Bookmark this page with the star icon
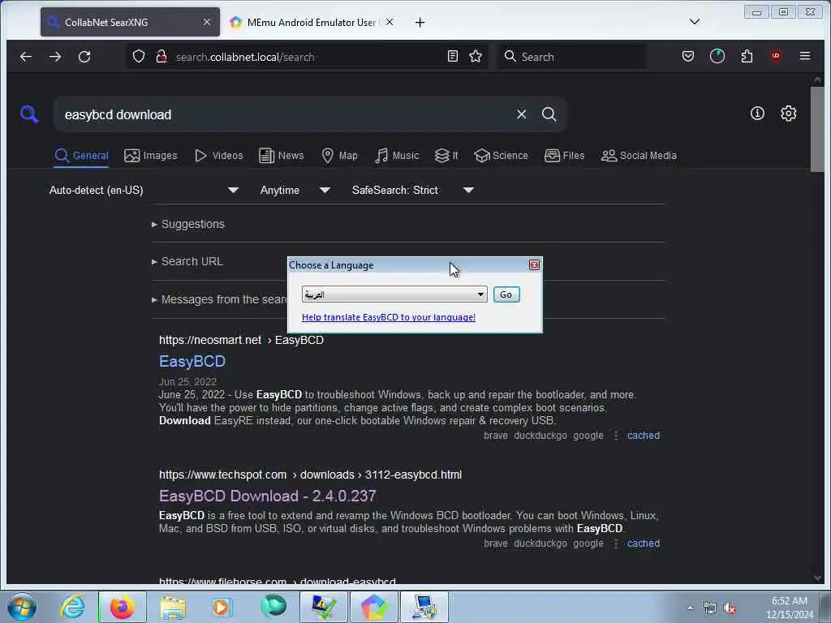This screenshot has height=623, width=831. point(476,56)
